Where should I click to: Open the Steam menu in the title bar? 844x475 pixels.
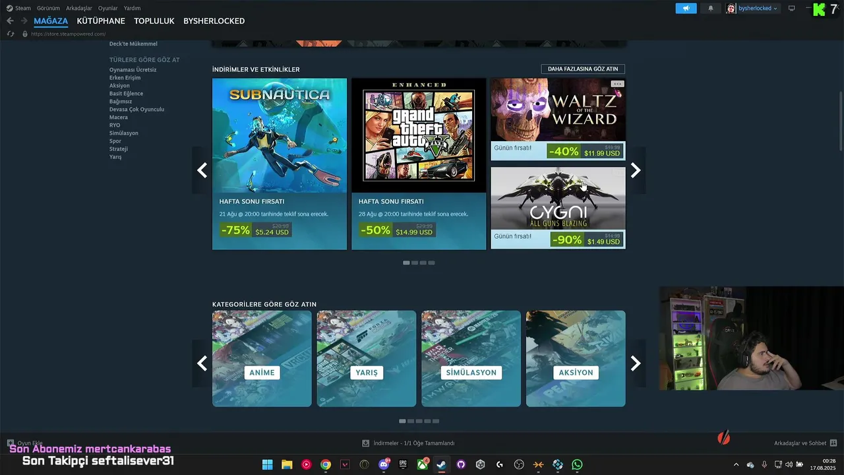click(x=18, y=8)
